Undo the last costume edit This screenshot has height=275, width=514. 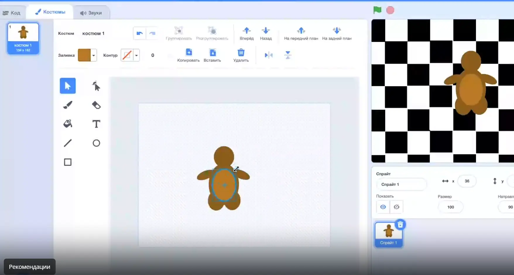(140, 33)
